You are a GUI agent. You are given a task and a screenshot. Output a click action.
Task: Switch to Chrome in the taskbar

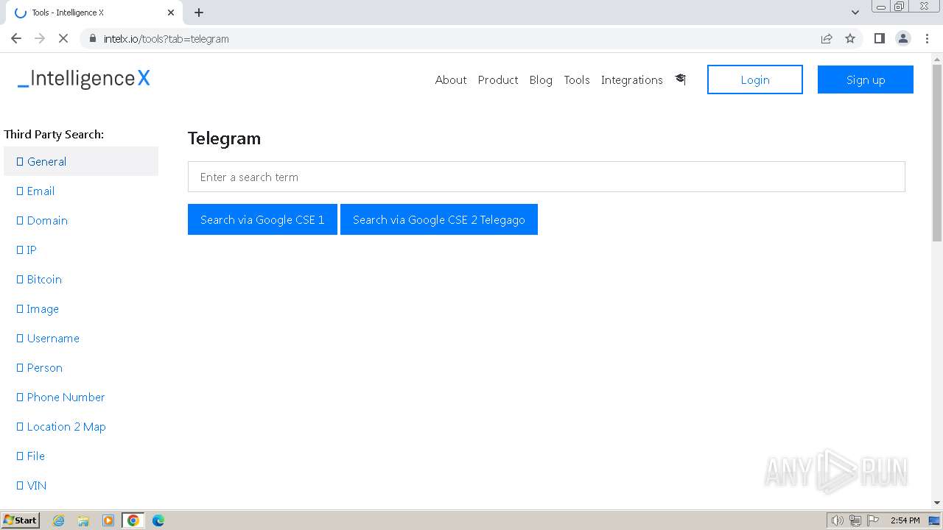click(x=133, y=520)
